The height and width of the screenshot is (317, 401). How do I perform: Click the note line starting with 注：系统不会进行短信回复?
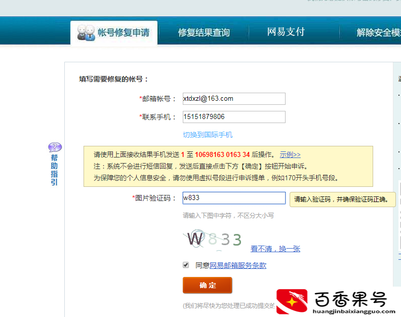[x=200, y=166]
